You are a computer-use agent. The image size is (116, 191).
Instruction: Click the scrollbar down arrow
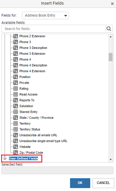tap(111, 160)
